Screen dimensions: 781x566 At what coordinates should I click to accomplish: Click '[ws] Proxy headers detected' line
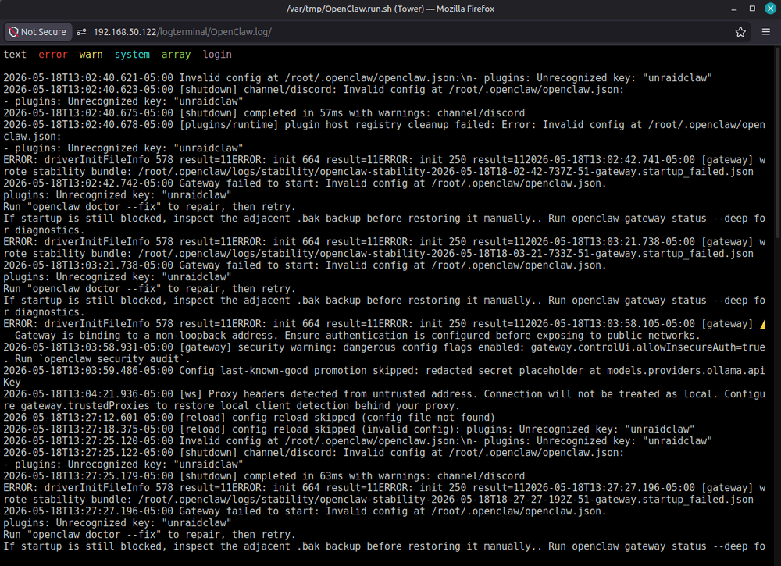click(384, 394)
